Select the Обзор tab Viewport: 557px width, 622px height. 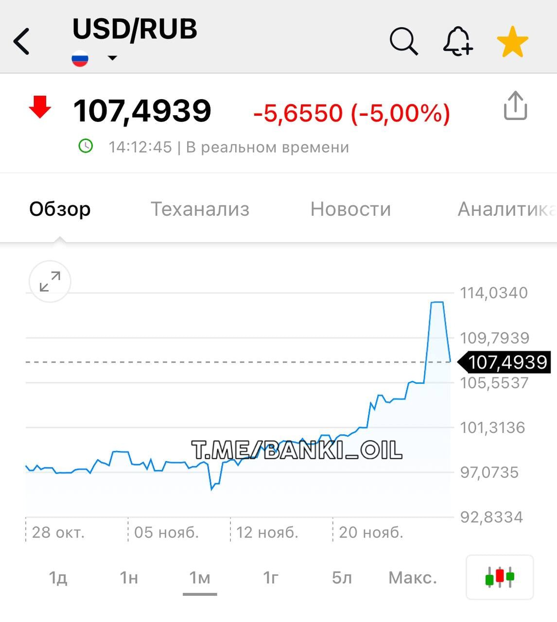(60, 209)
